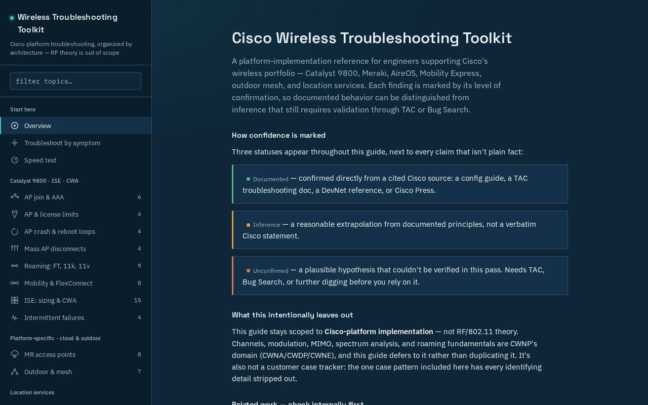Click the Inference status badge

pos(263,225)
